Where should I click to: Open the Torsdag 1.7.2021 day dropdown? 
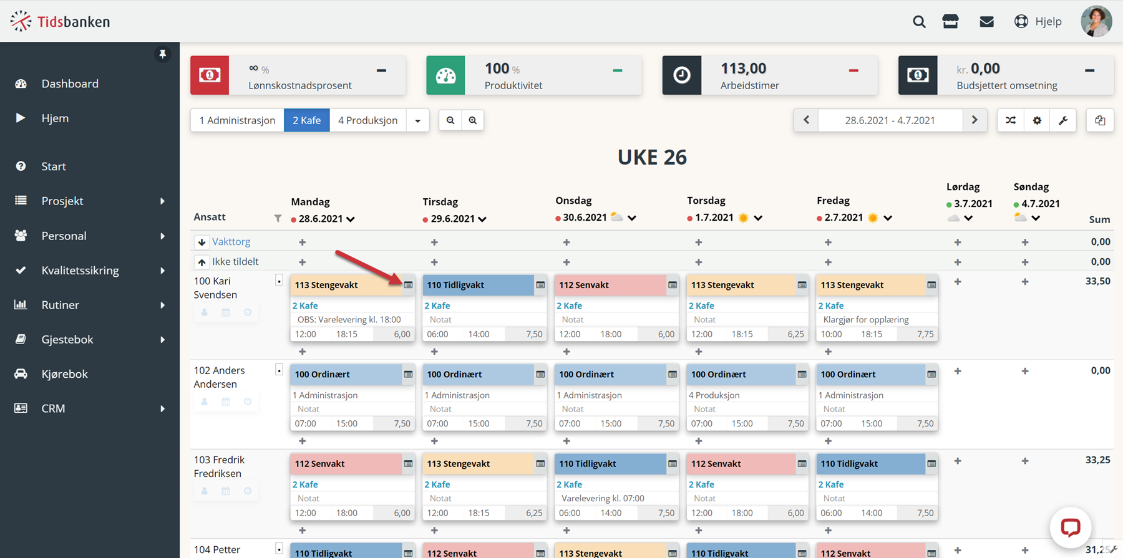click(x=758, y=218)
